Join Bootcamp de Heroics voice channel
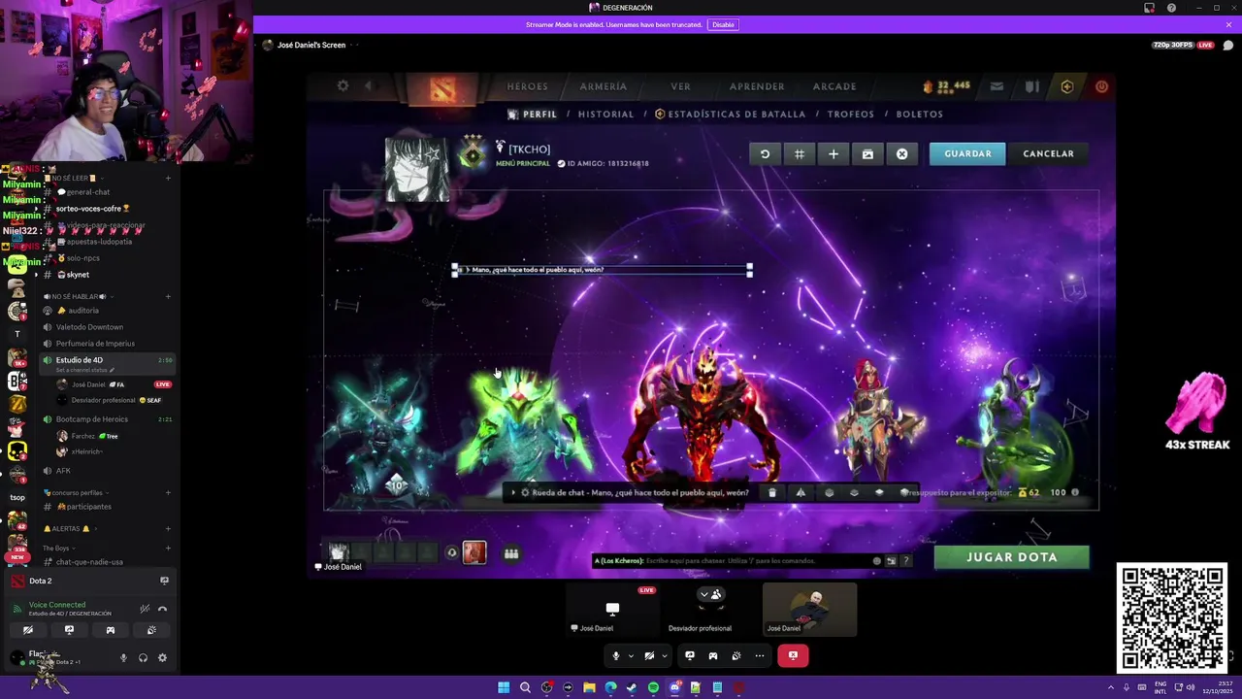The width and height of the screenshot is (1242, 699). (x=91, y=419)
